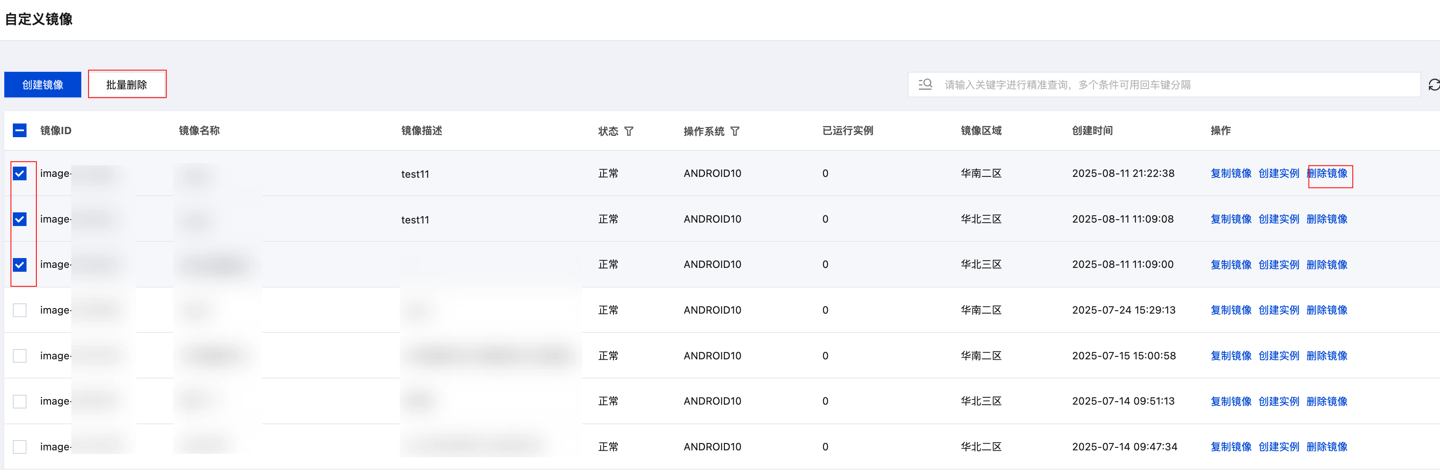
Task: Click the 镜像区域 column header
Action: (981, 131)
